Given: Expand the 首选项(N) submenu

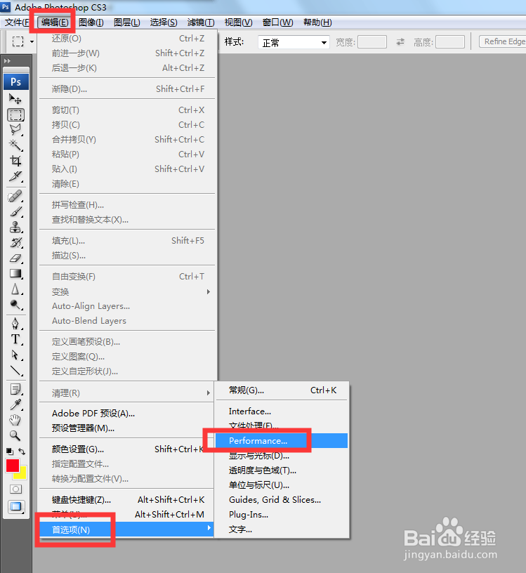Looking at the screenshot, I should [126, 529].
